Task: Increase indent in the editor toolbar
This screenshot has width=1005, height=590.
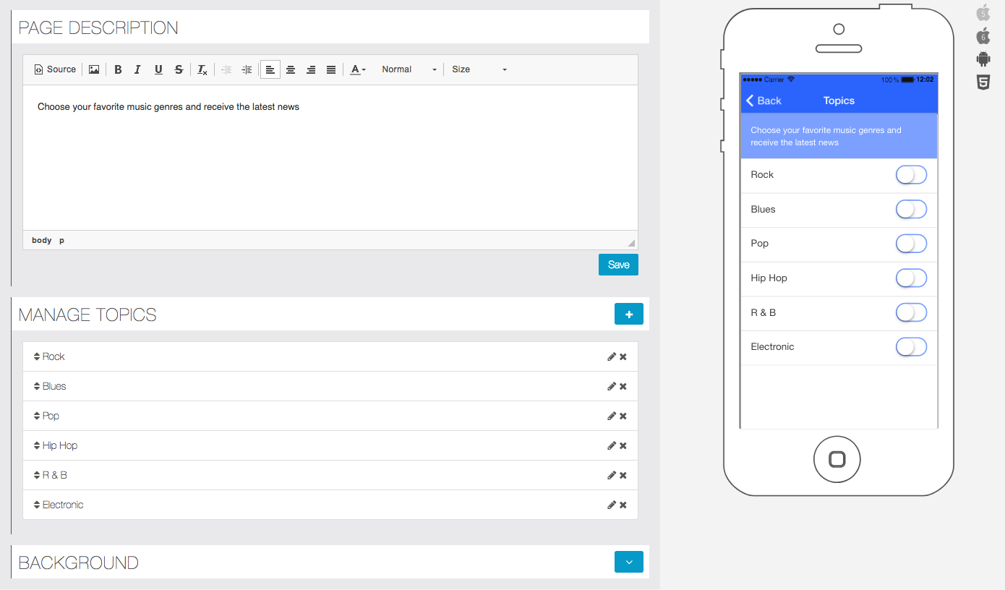Action: click(x=247, y=69)
